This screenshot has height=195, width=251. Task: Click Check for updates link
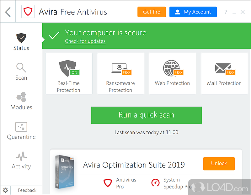(85, 41)
